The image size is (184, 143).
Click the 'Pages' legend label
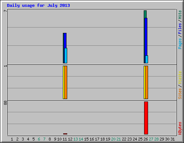pos(180,44)
